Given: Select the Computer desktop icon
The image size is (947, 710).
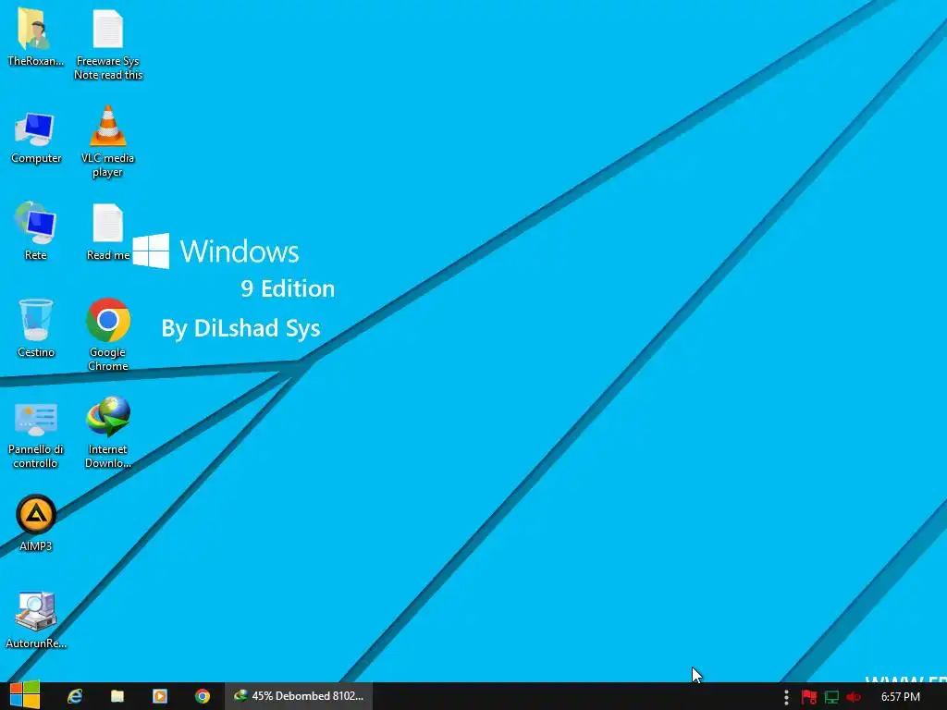Looking at the screenshot, I should (x=36, y=138).
